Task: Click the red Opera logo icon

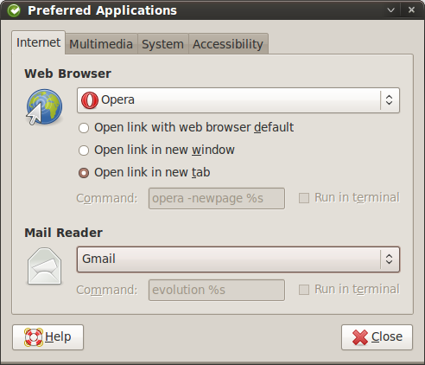Action: [90, 100]
